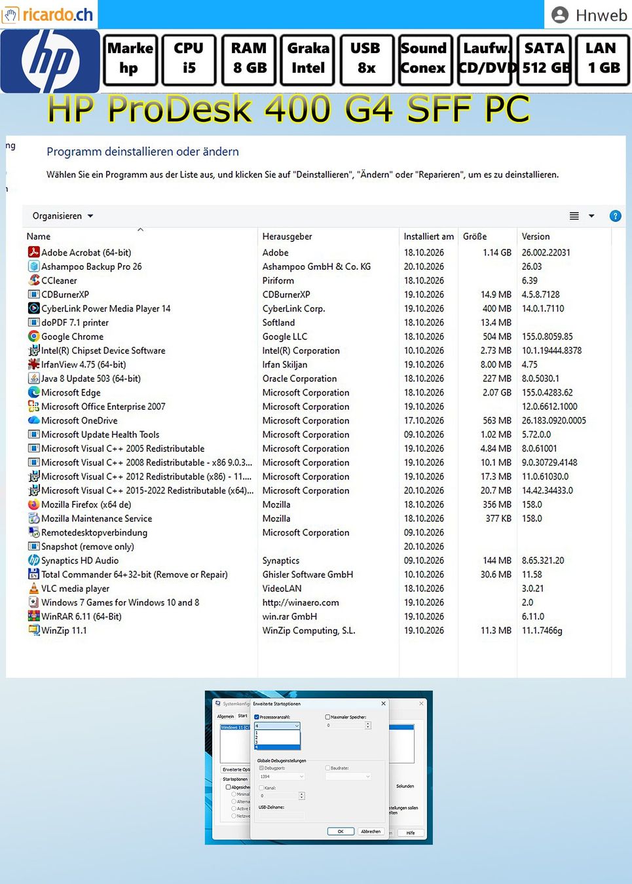Click the Erweiterte Optionen button
The width and height of the screenshot is (632, 884).
pyautogui.click(x=235, y=769)
